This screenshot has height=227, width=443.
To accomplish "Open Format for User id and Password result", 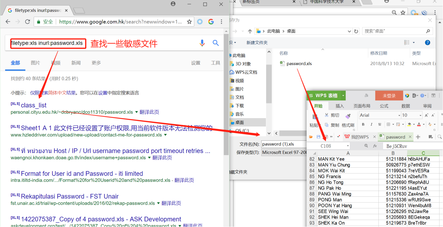I will pos(82,174).
